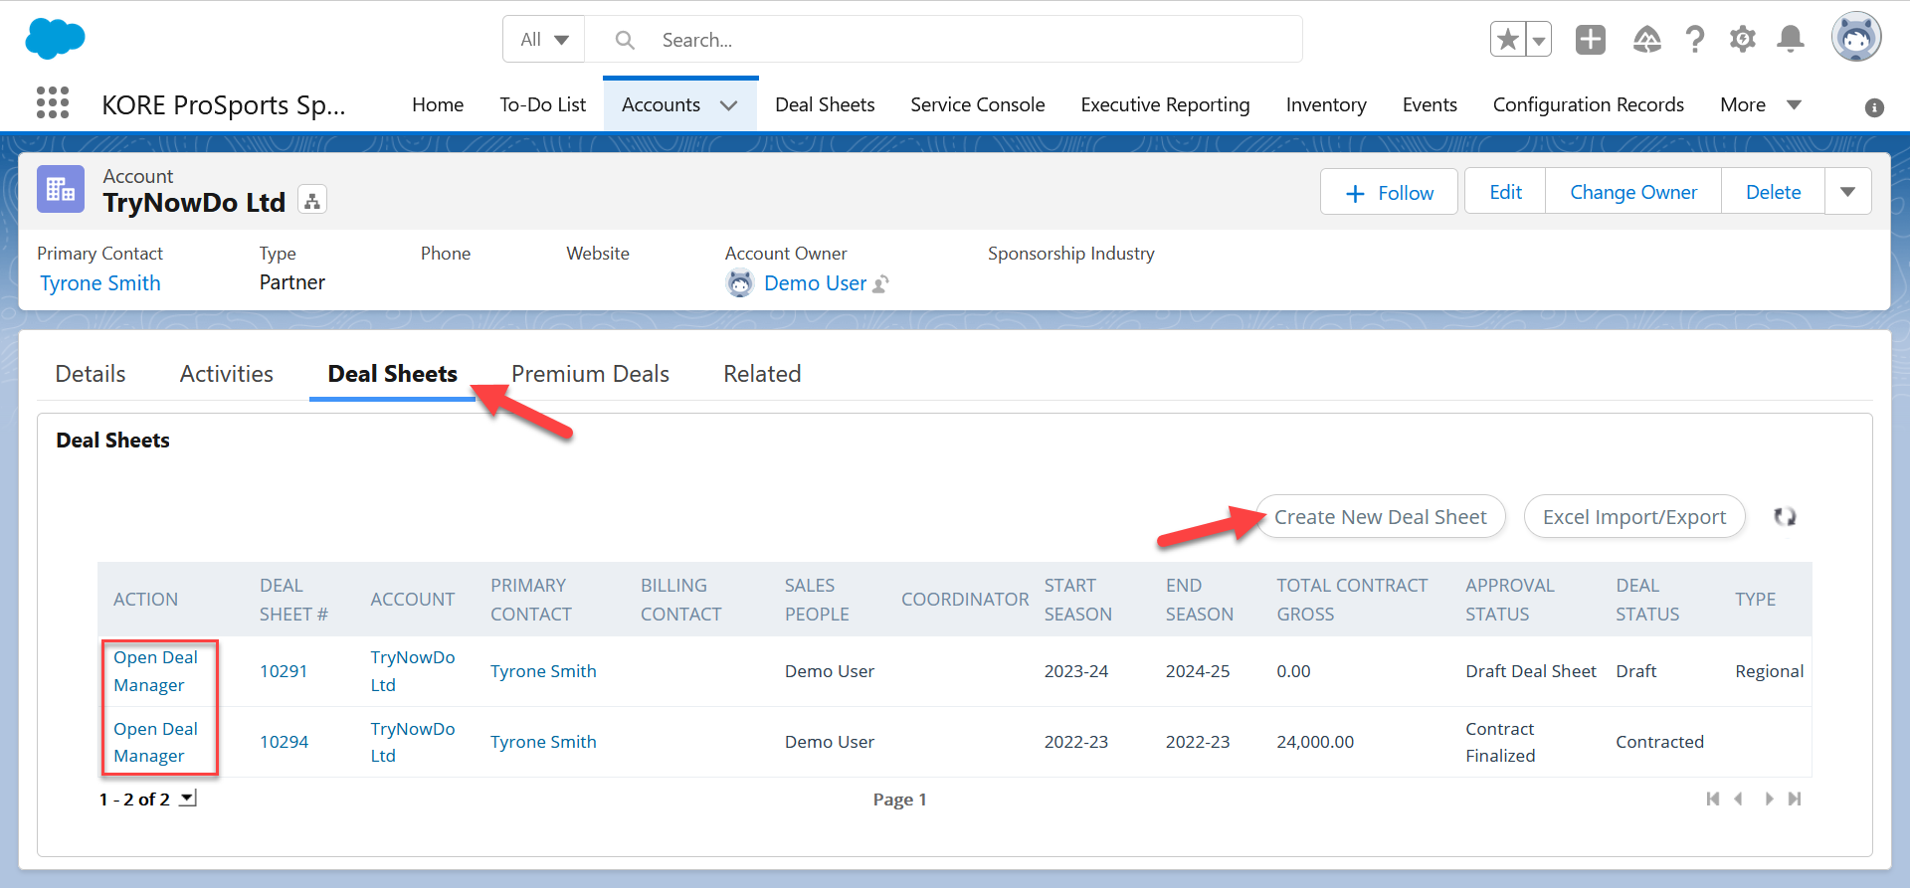Click the Delete button

(1773, 192)
